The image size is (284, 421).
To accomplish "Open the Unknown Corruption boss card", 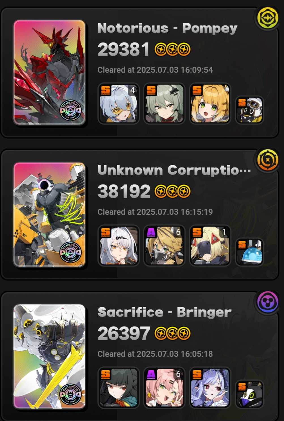I will (49, 215).
